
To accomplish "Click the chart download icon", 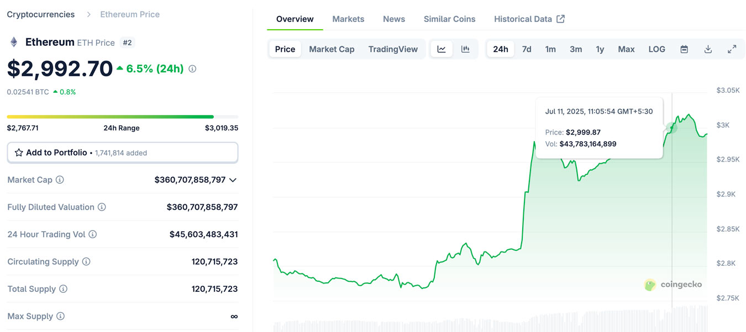I will click(x=708, y=49).
